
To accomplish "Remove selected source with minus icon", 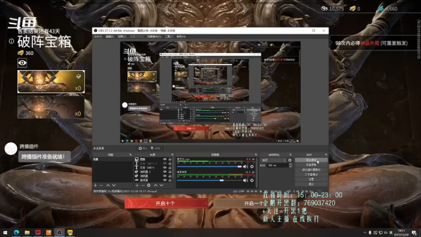I will pos(143,185).
